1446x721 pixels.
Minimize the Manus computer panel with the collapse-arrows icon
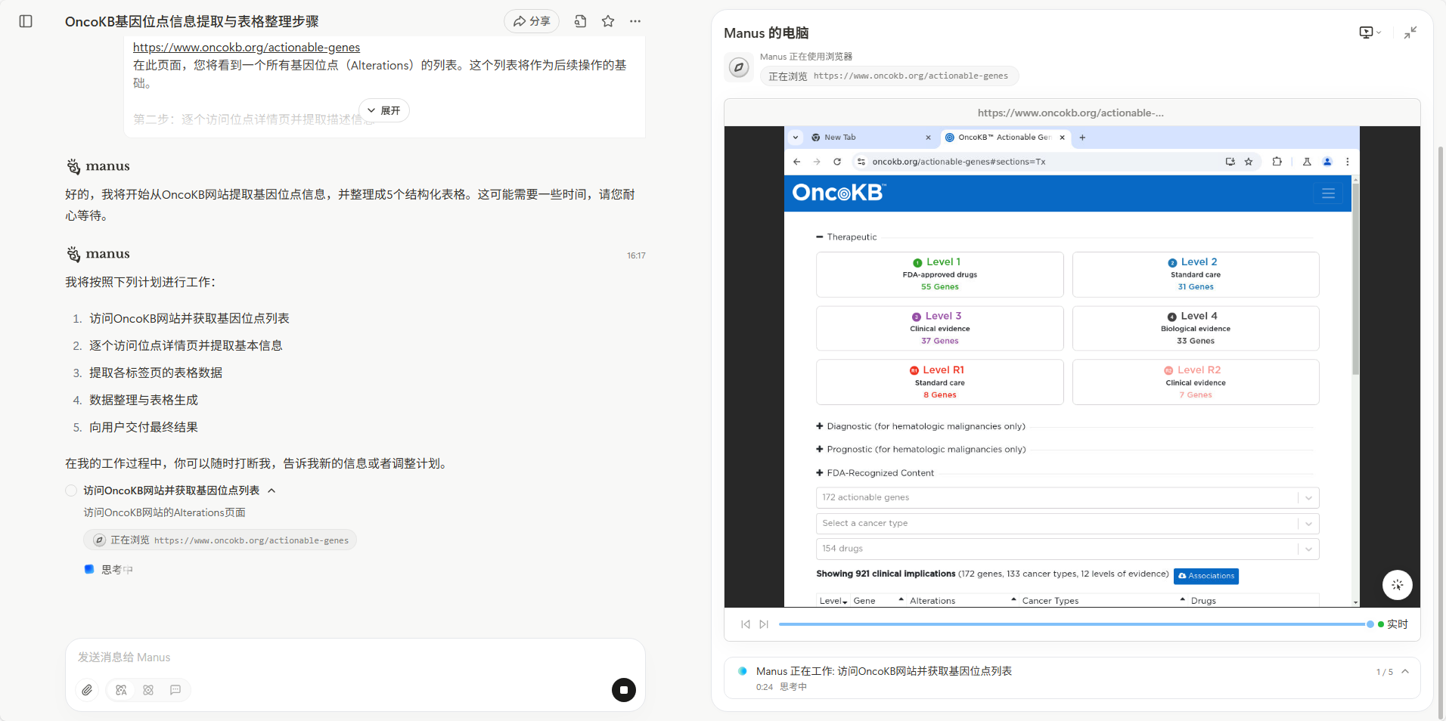[1410, 32]
